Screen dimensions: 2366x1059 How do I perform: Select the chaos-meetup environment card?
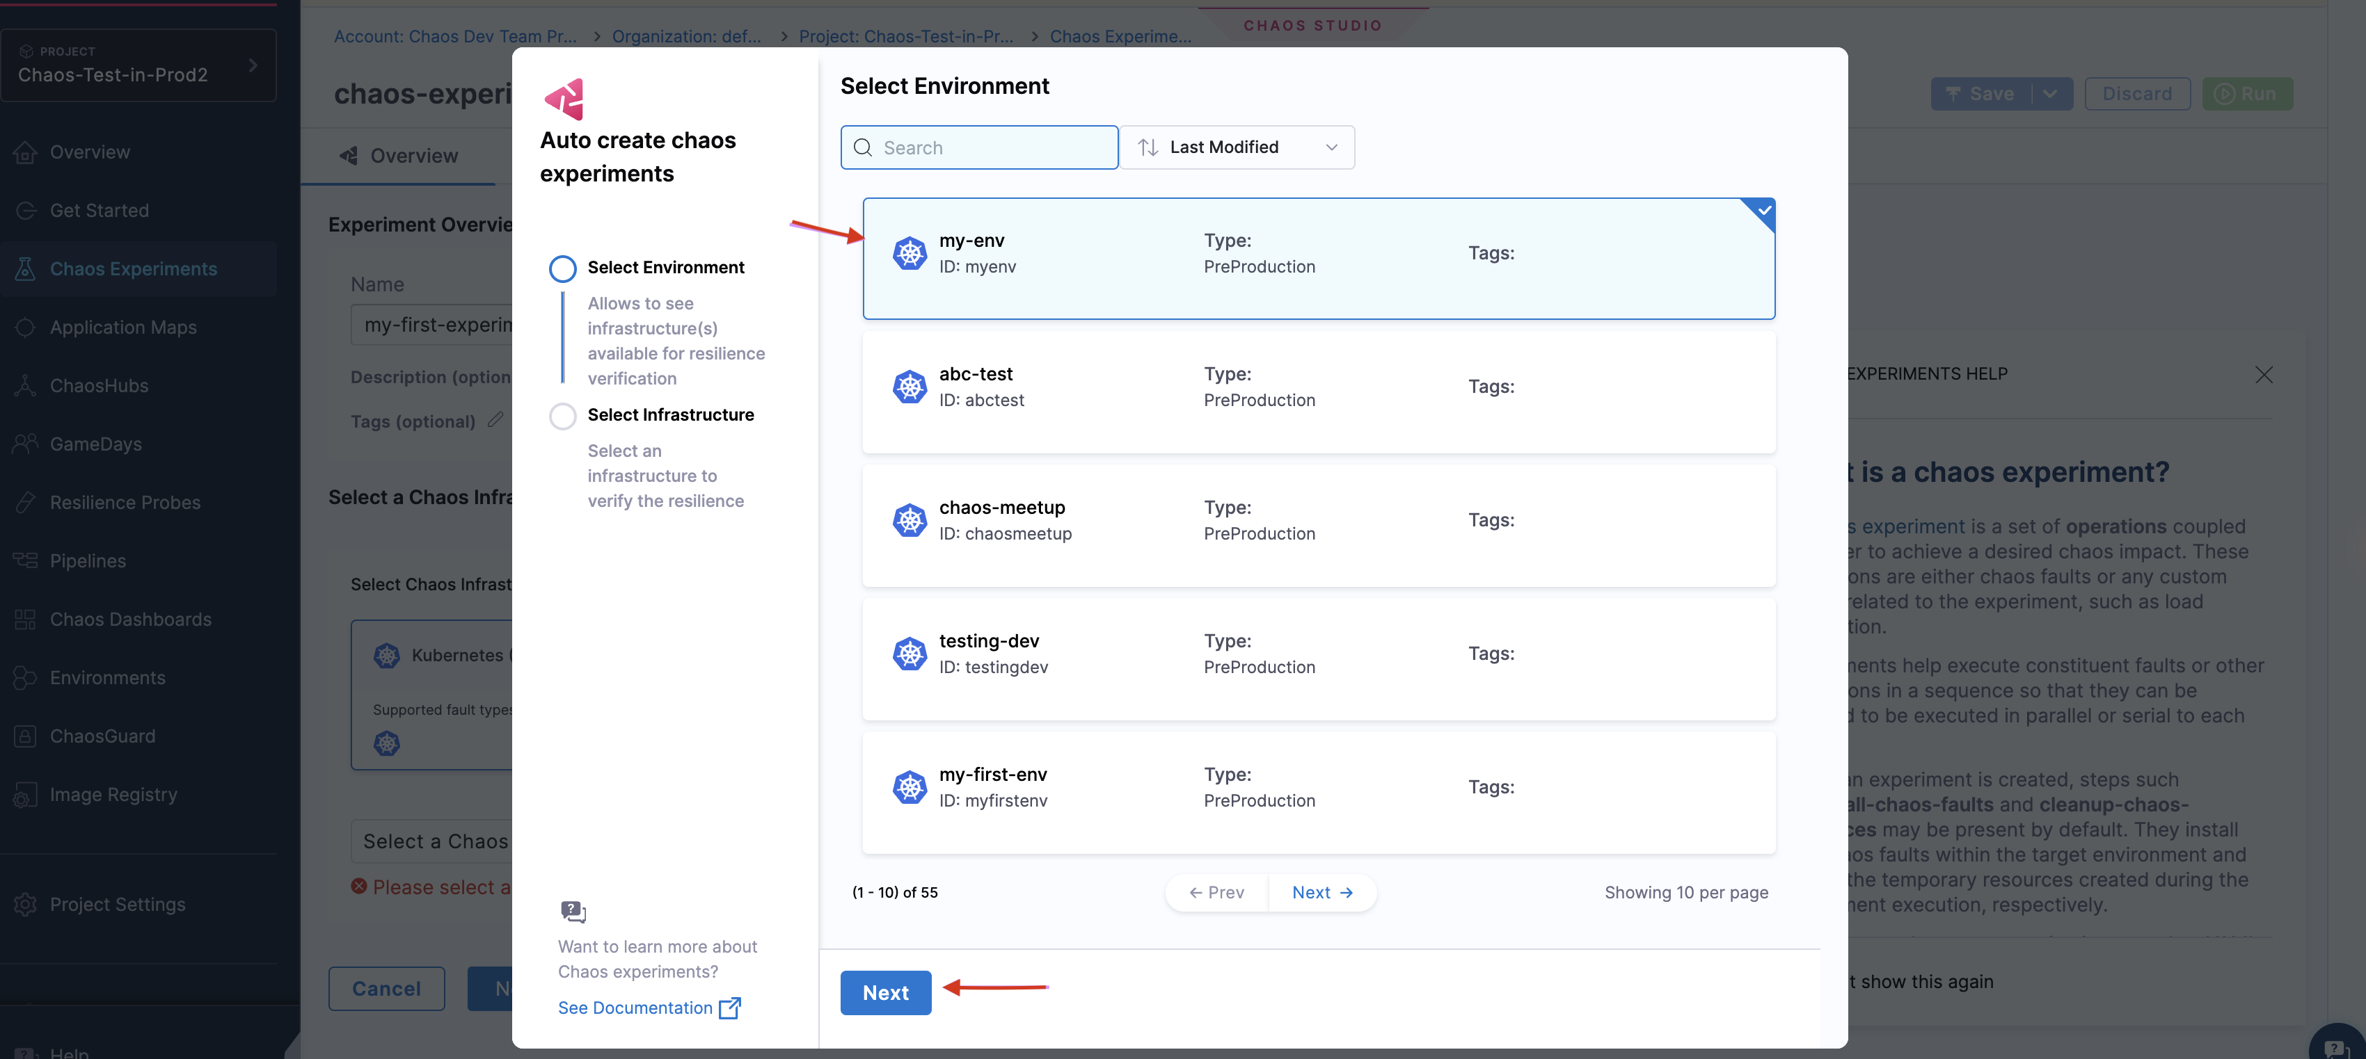click(1318, 526)
